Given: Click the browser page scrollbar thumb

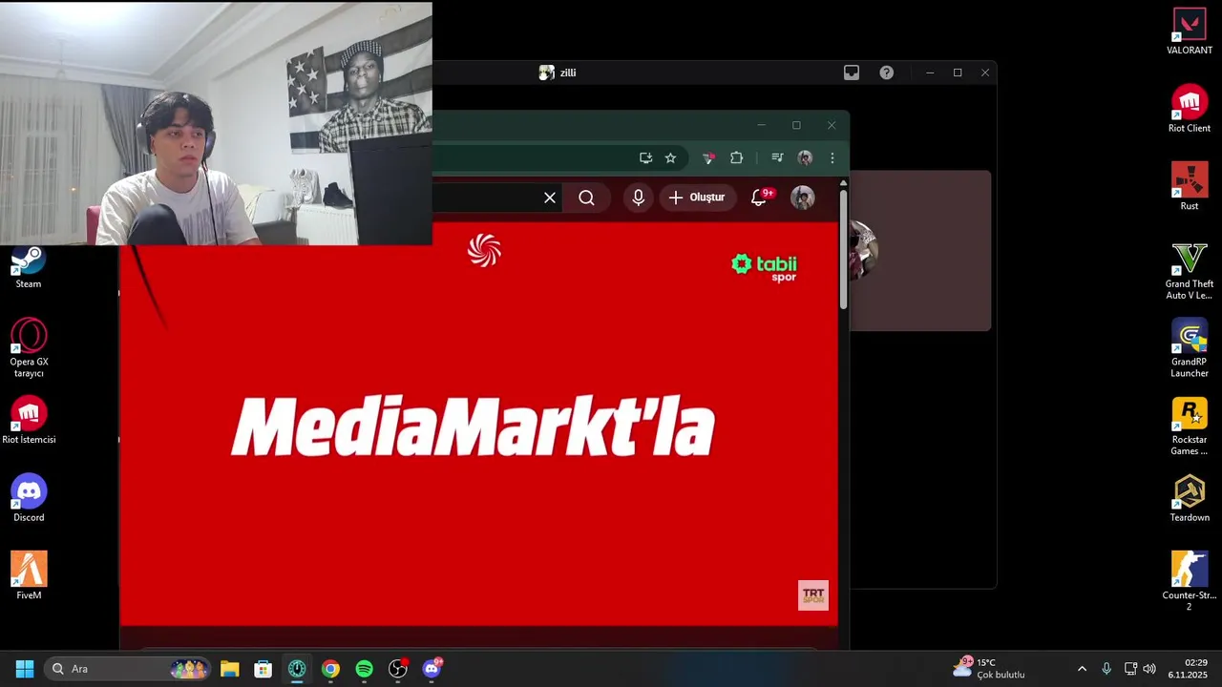Looking at the screenshot, I should click(x=843, y=248).
